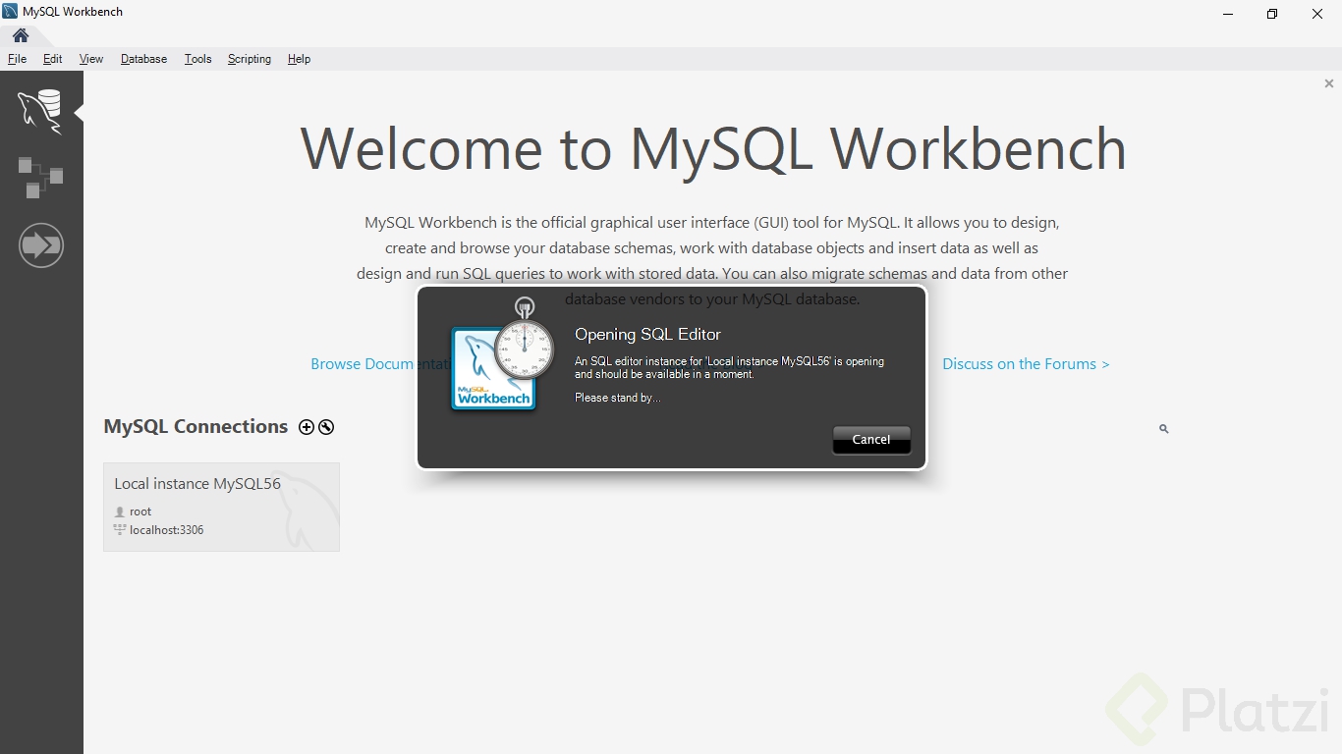
Task: Select the MySQL connections dolphin sidebar icon
Action: point(40,111)
